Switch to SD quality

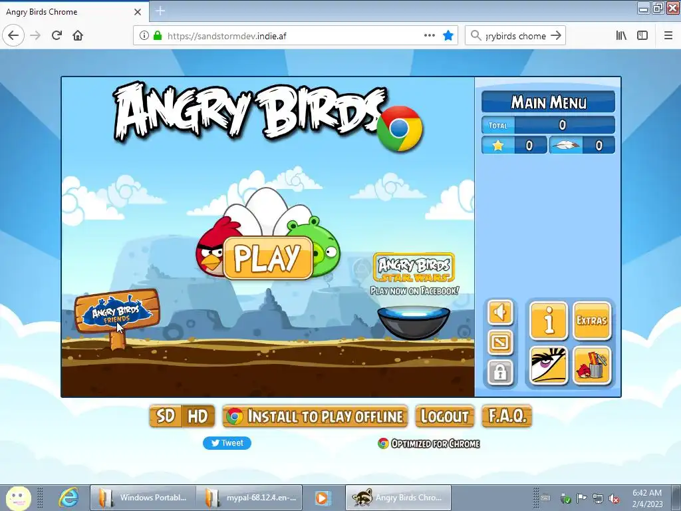[x=166, y=416]
